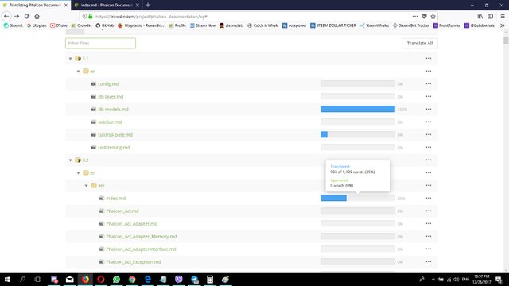Image resolution: width=509 pixels, height=286 pixels.
Task: Open the sidebar.md file link
Action: click(110, 122)
